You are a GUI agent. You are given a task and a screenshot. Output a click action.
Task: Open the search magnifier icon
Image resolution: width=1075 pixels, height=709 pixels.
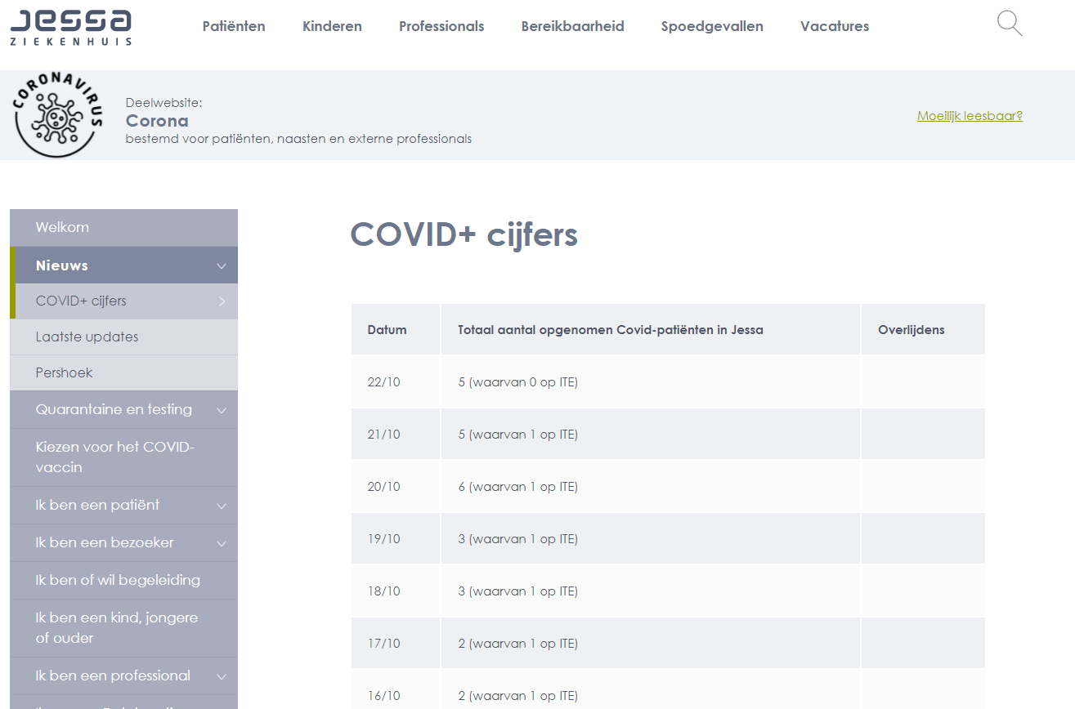tap(1010, 24)
